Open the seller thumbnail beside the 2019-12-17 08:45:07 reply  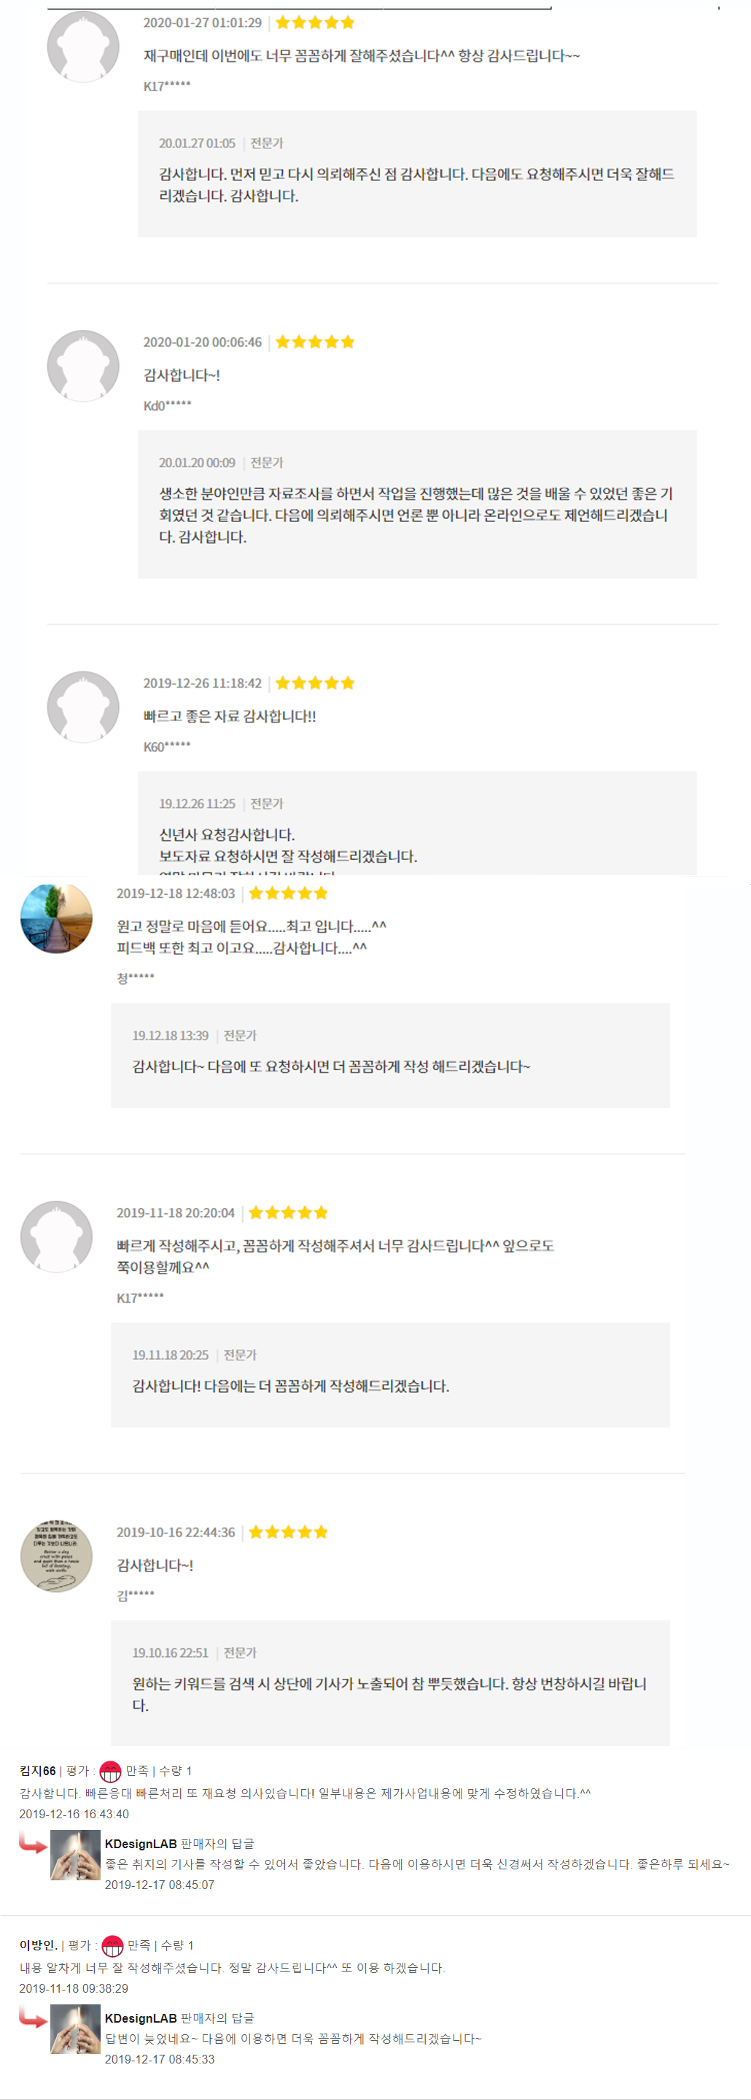pos(75,1855)
